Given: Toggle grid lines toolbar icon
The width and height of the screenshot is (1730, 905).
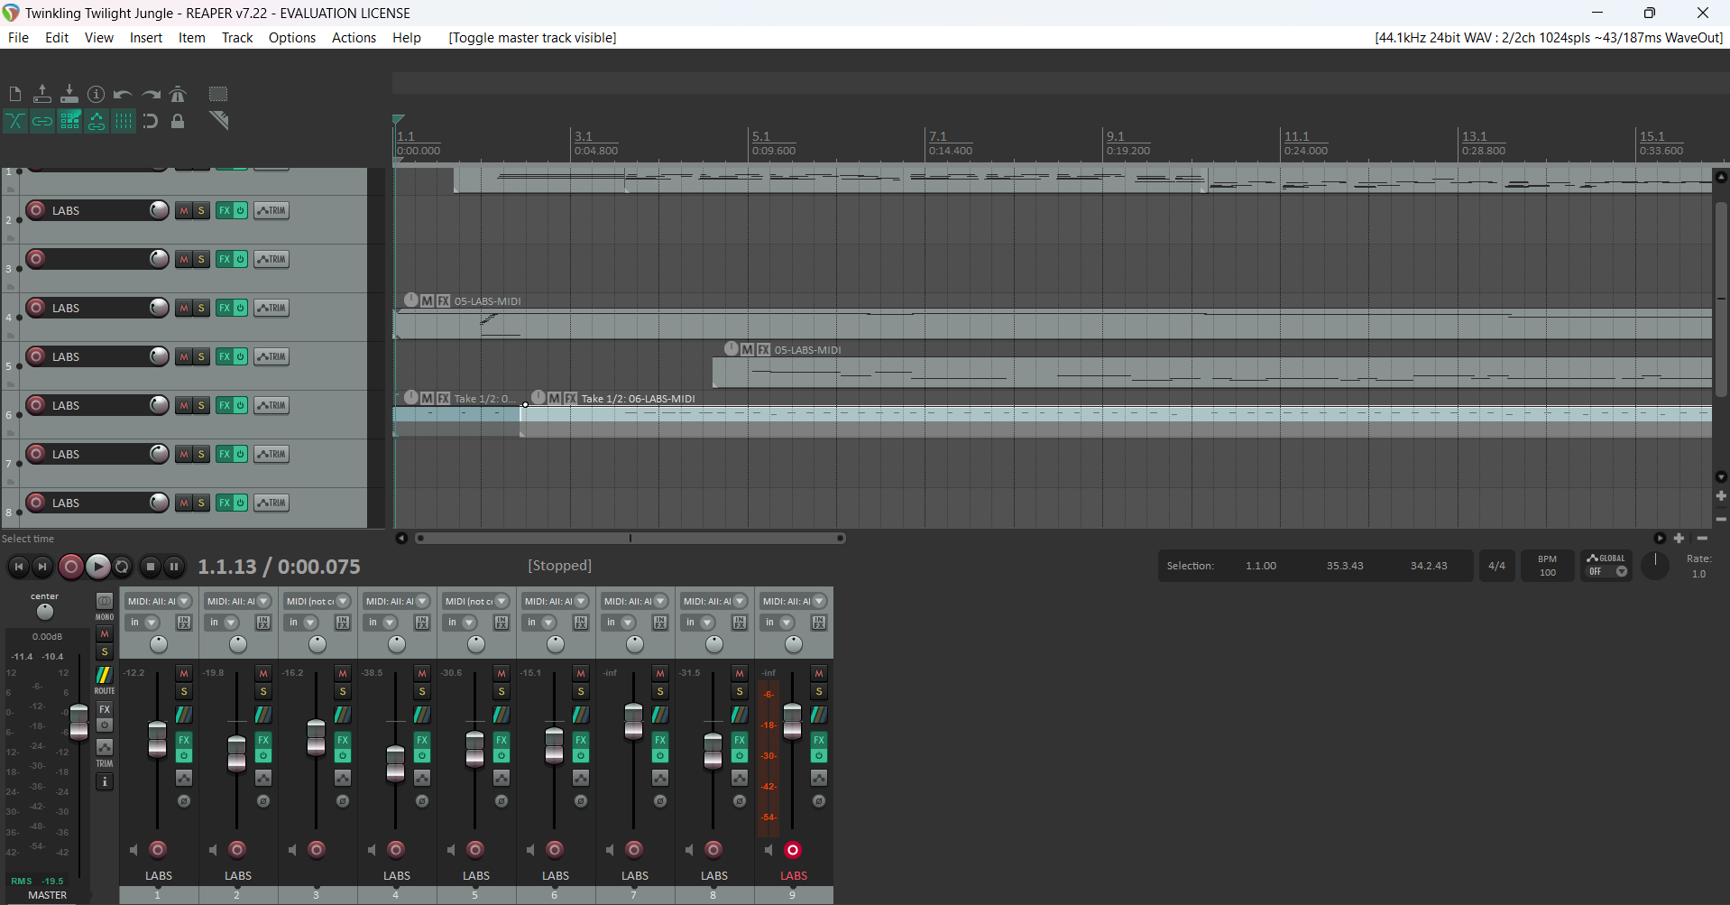Looking at the screenshot, I should 124,121.
